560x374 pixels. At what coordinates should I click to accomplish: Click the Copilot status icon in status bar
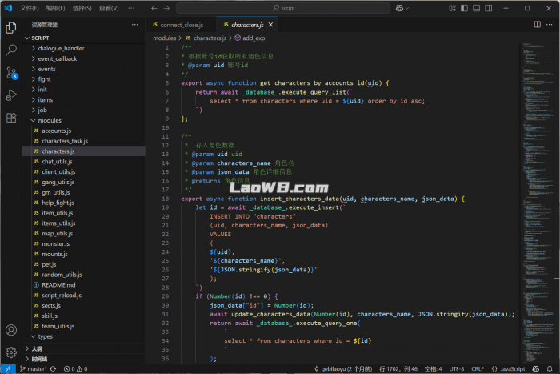point(536,368)
